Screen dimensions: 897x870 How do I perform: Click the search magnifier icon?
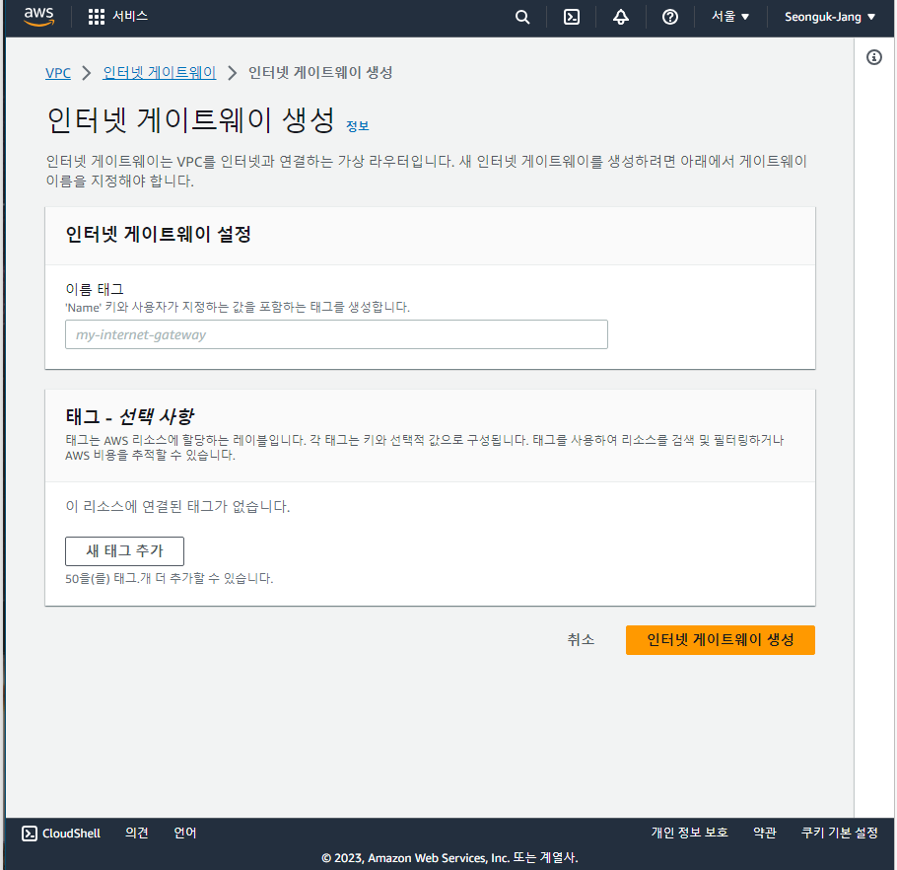(522, 17)
